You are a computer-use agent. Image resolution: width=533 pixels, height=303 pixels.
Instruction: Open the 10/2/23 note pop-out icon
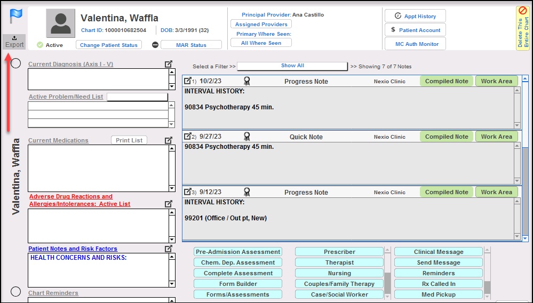[188, 81]
